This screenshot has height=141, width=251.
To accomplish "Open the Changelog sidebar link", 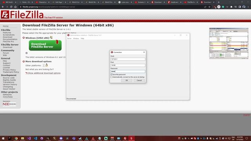I will [8, 87].
